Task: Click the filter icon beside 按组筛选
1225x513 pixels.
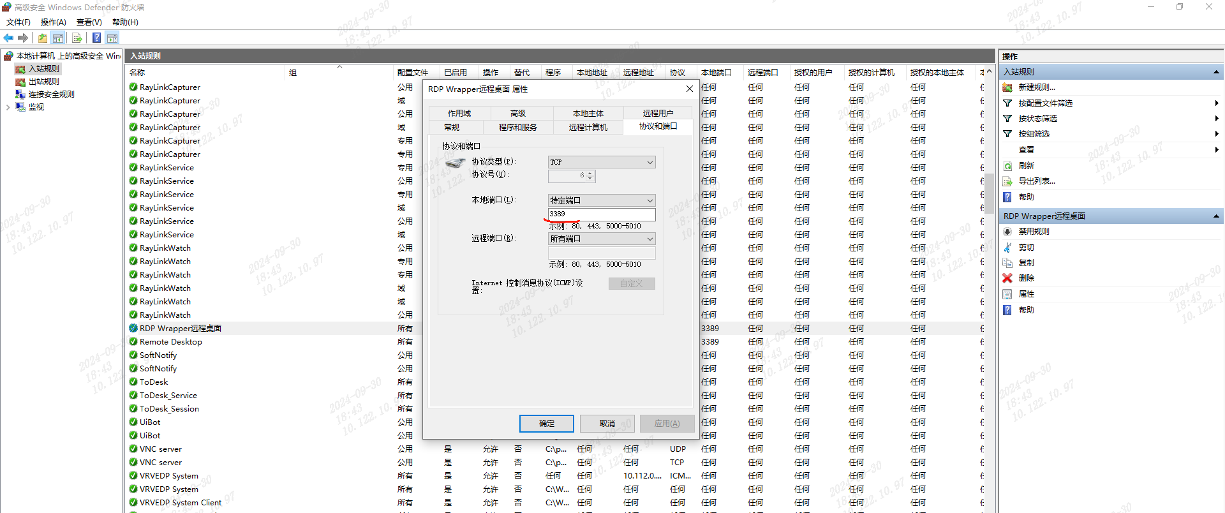Action: click(1007, 134)
